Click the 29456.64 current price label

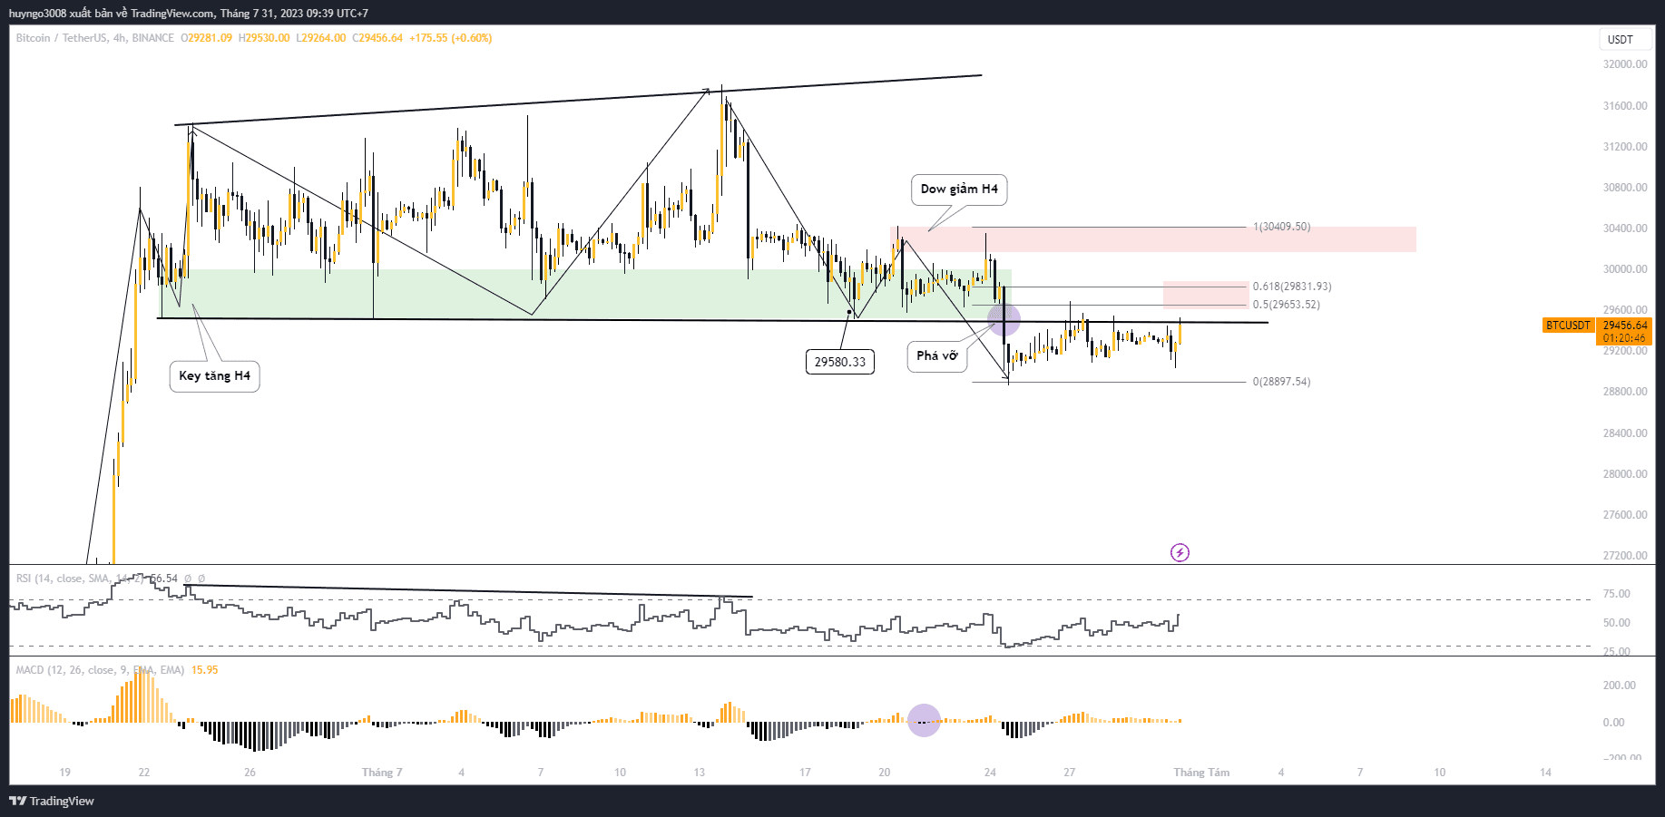pos(1624,325)
